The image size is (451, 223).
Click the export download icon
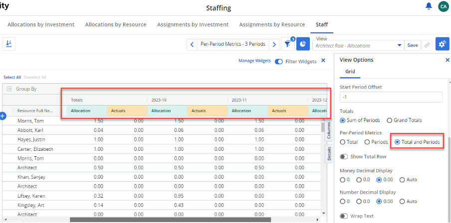tap(8, 44)
